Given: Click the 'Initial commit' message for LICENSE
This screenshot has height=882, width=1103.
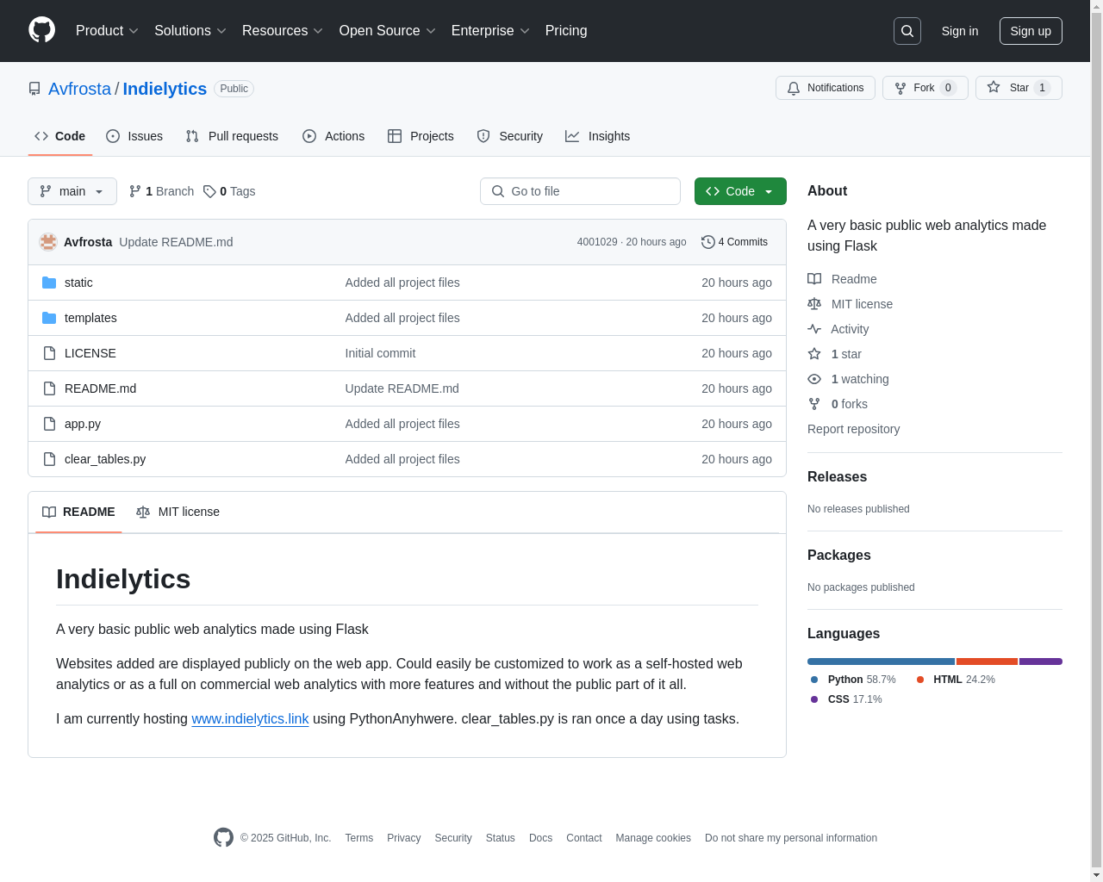Looking at the screenshot, I should 380,353.
